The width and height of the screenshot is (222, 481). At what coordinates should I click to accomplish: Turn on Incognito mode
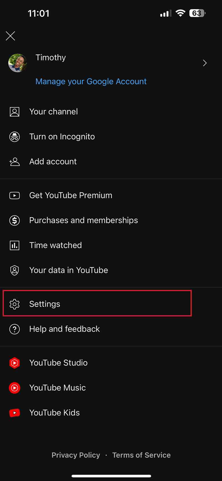[x=111, y=137]
